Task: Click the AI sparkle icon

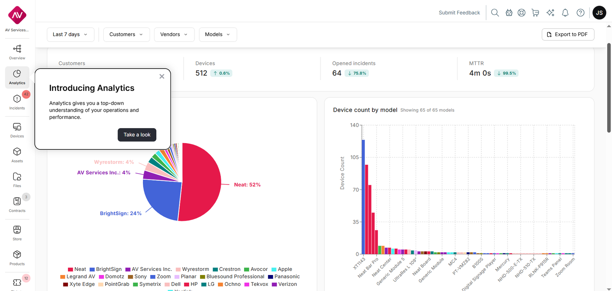Action: [550, 13]
